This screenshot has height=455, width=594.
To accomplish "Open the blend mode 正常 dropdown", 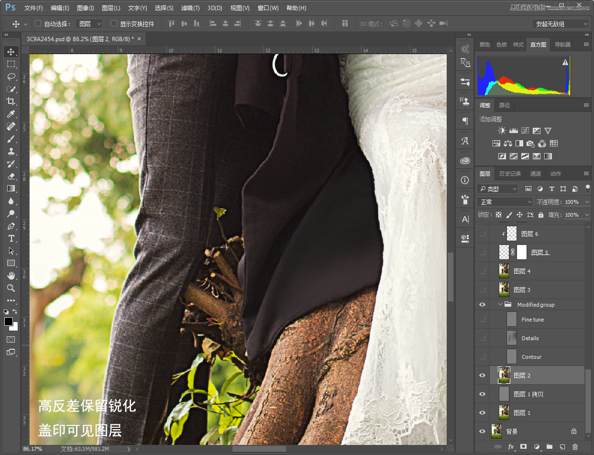I will [505, 202].
